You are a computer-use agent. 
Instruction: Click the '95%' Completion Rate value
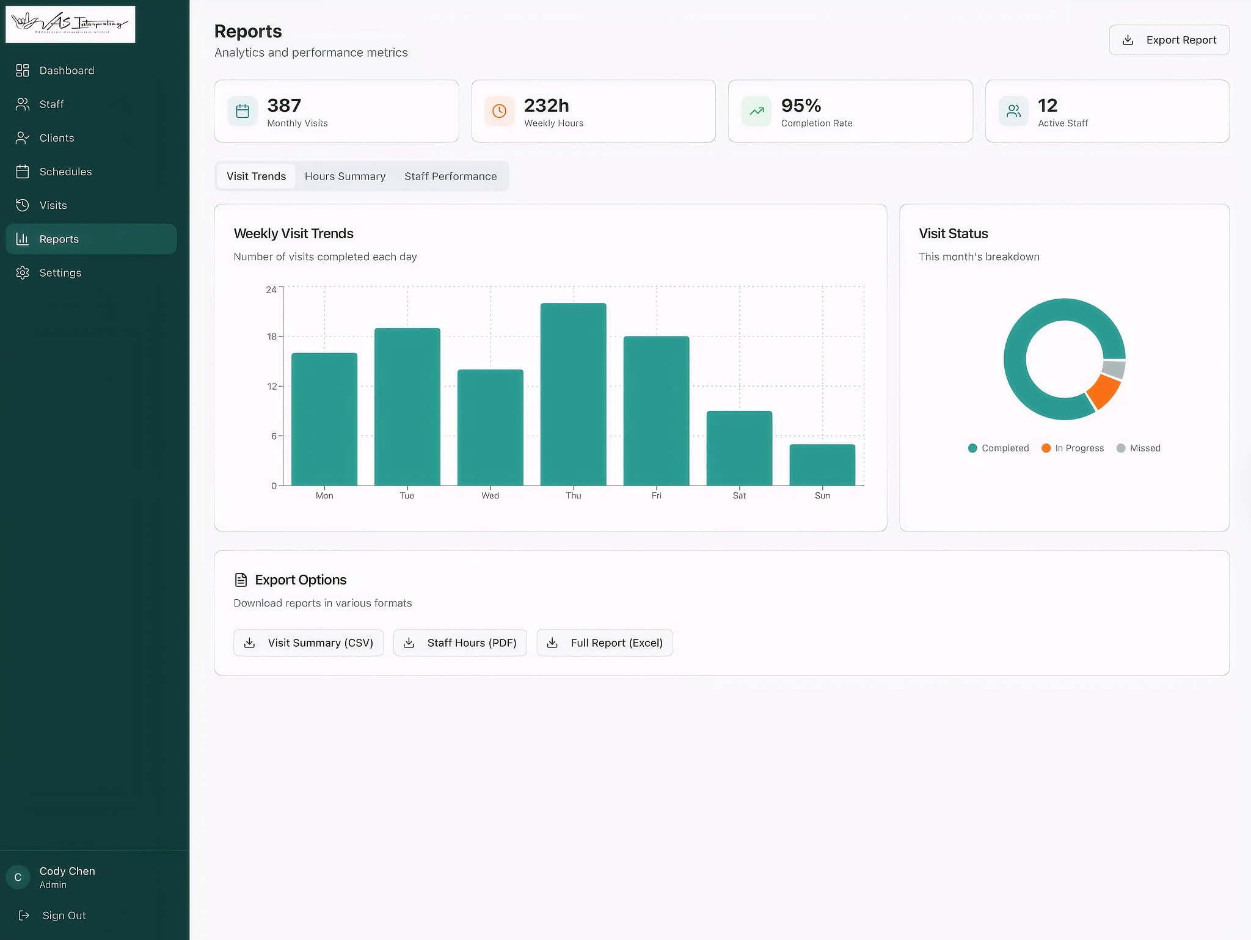click(801, 106)
